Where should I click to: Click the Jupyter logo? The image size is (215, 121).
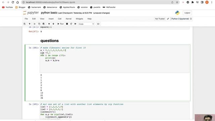pos(31,13)
